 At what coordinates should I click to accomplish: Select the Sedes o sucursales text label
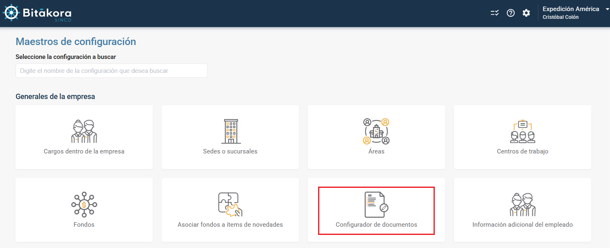(230, 151)
